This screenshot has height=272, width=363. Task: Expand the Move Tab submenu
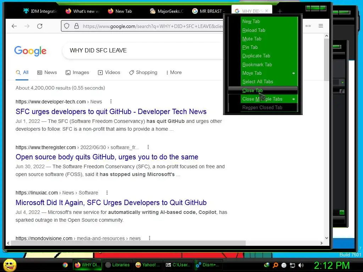(x=263, y=73)
